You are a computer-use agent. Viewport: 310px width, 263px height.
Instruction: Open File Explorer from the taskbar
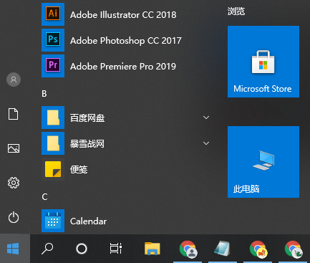152,249
